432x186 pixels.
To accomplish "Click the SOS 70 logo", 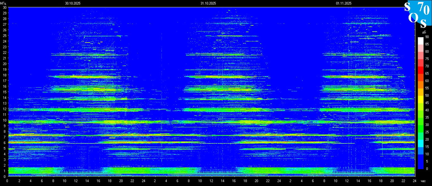I will tap(417, 14).
